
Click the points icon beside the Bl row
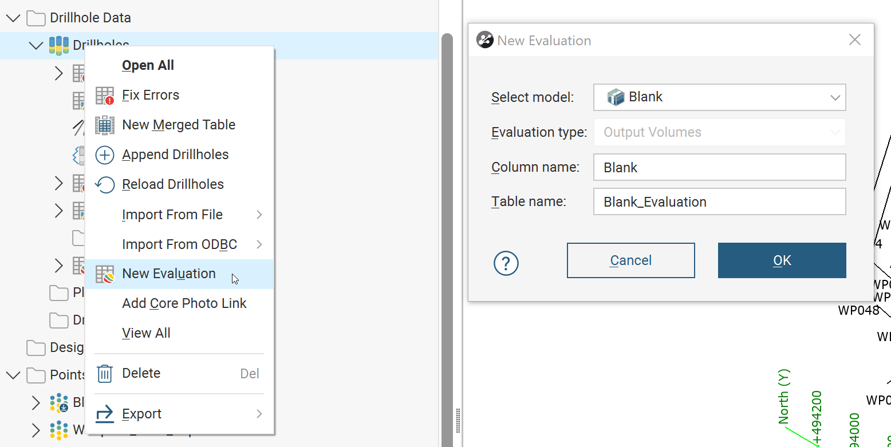tap(59, 403)
